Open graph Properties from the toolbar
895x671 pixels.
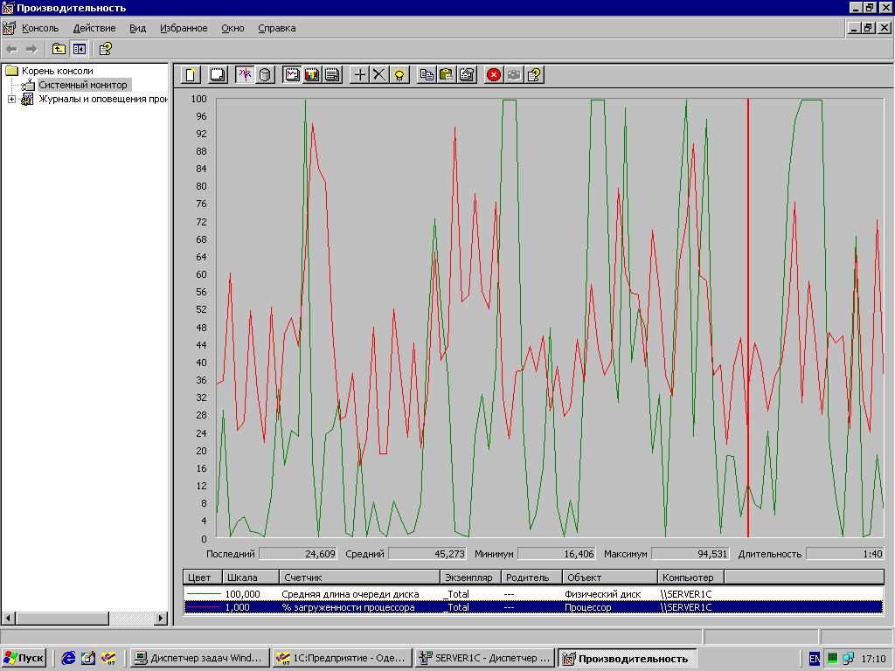click(x=468, y=75)
